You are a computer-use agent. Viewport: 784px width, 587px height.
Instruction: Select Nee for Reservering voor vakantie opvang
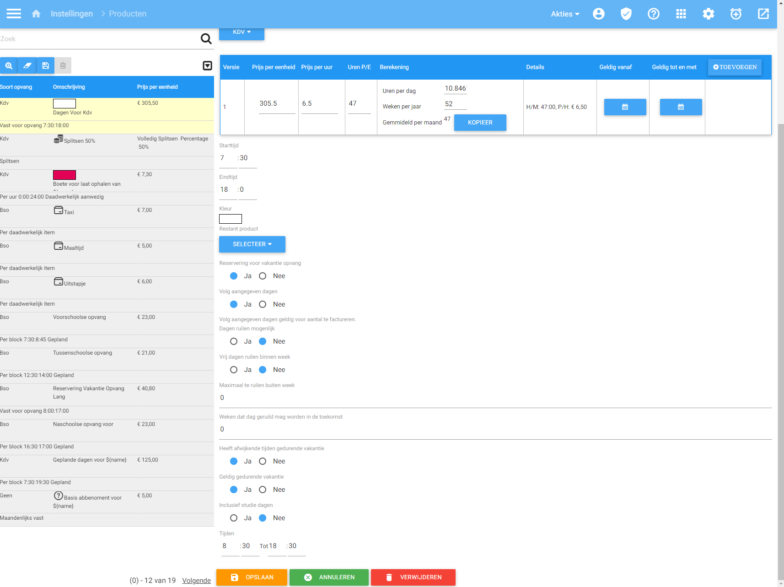click(x=263, y=276)
